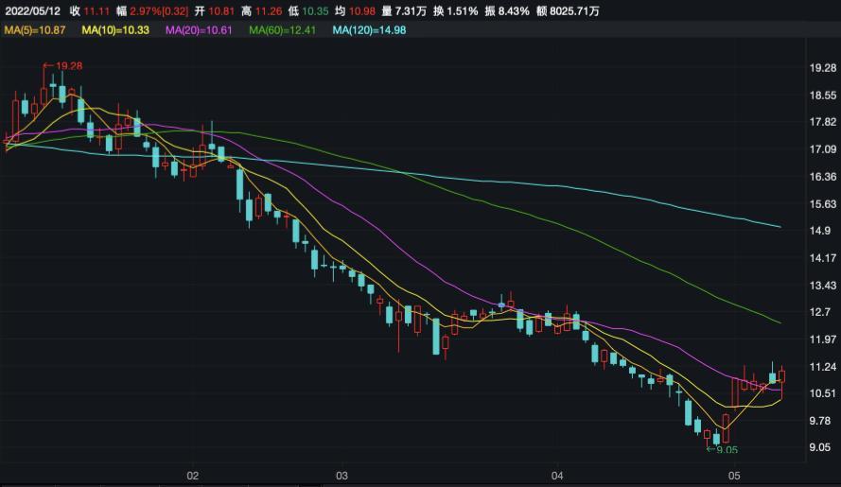Viewport: 841px width, 487px height.
Task: Click the 11.24 price axis label
Action: click(822, 367)
